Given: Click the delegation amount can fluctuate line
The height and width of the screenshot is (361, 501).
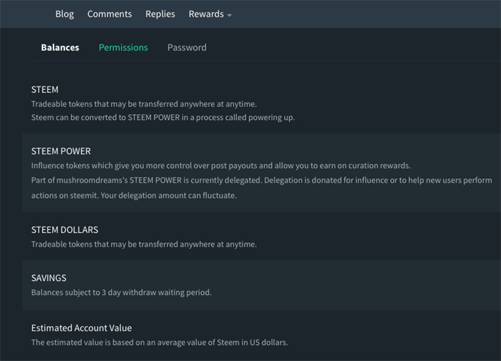Looking at the screenshot, I should coord(134,195).
